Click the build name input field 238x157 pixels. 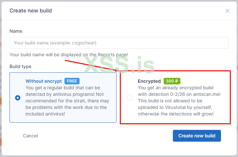(x=119, y=43)
